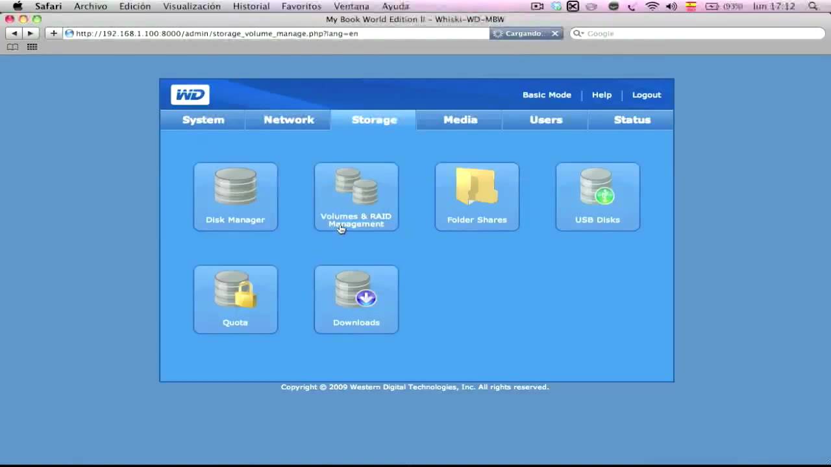Open the Disk Manager icon
831x467 pixels.
pos(235,197)
